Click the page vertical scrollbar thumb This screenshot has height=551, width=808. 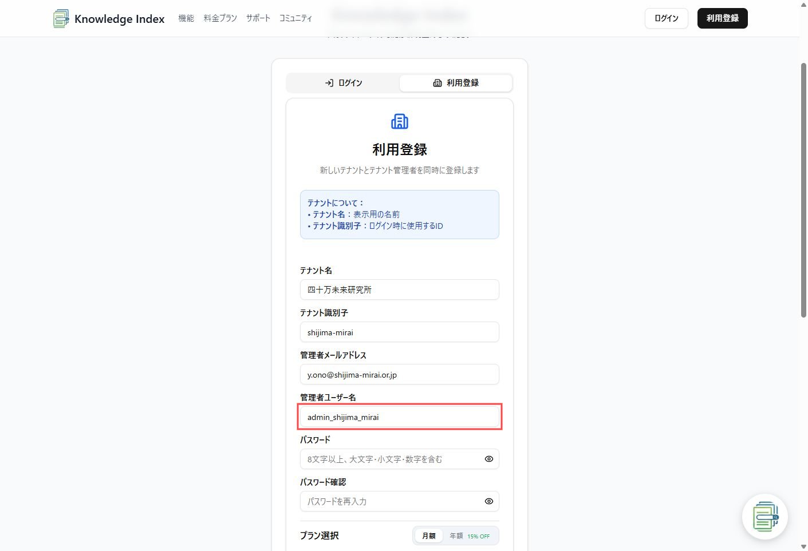pyautogui.click(x=803, y=190)
